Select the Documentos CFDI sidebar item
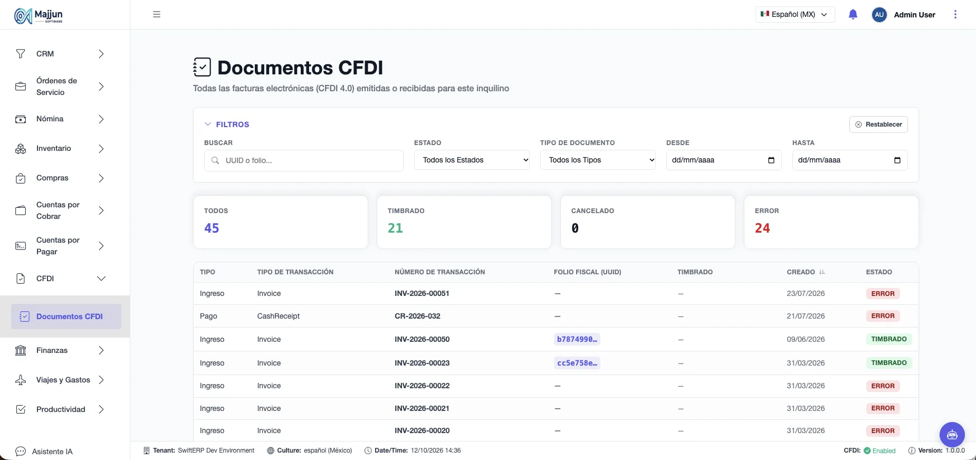This screenshot has height=460, width=976. (x=66, y=317)
